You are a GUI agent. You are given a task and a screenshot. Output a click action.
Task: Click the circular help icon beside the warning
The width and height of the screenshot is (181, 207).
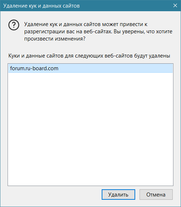click(14, 25)
